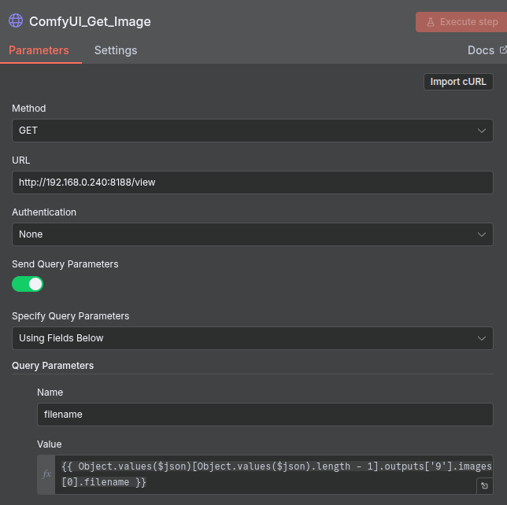Click the external link icon beside Docs
Image resolution: width=507 pixels, height=505 pixels.
(x=503, y=50)
